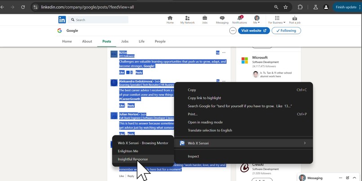Select Insightful Response submenu item

143,159
